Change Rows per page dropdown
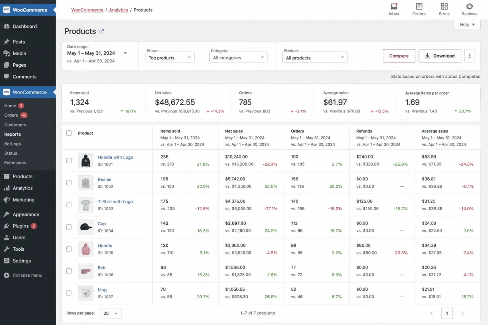The image size is (488, 325). tap(111, 313)
